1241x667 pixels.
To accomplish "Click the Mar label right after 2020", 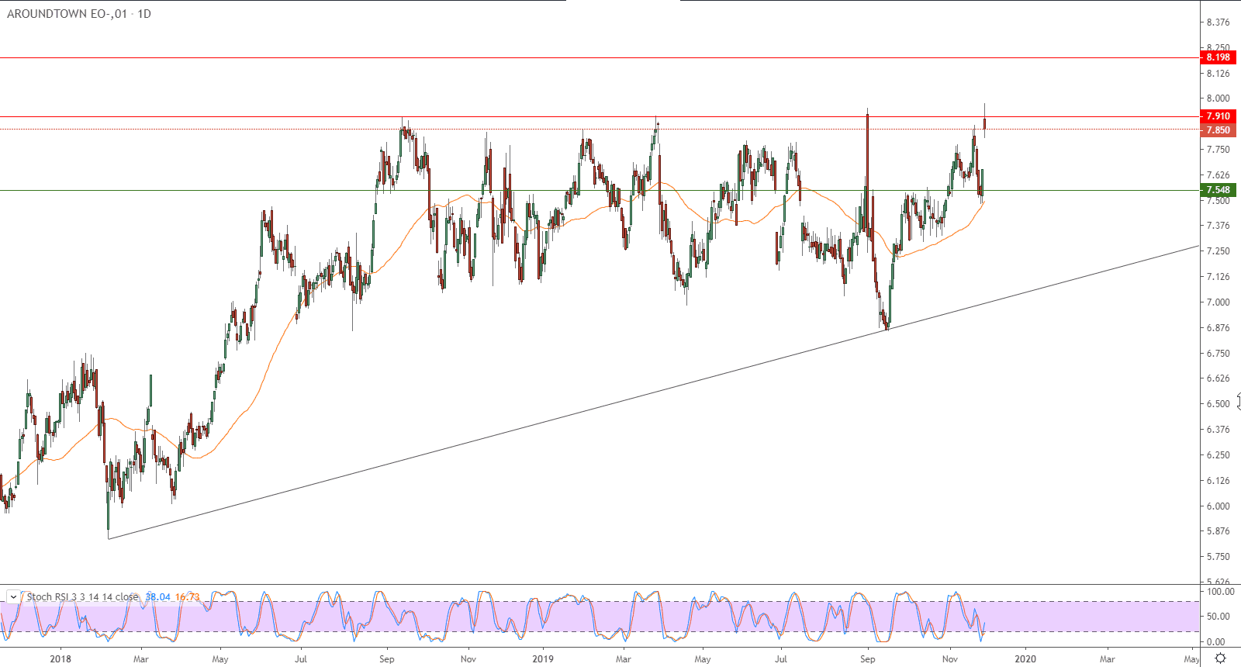I will pos(1108,659).
